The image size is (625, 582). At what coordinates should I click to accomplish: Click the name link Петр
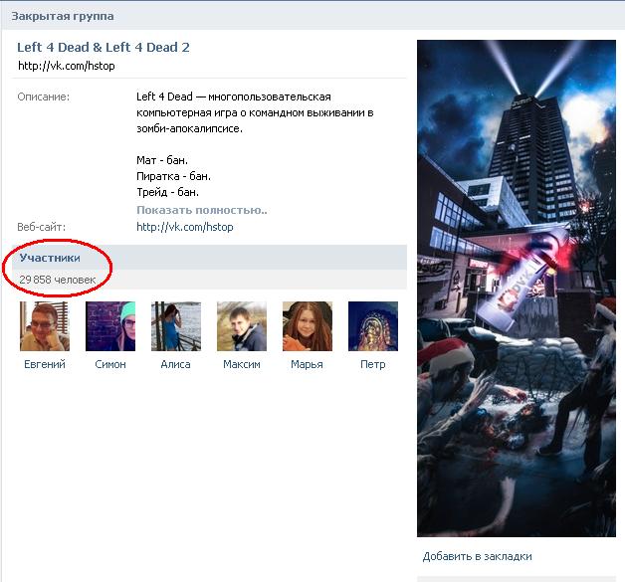tap(373, 364)
